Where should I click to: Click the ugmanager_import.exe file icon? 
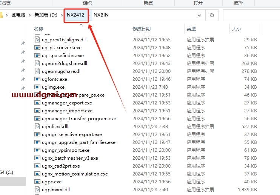37,110
